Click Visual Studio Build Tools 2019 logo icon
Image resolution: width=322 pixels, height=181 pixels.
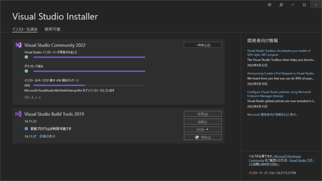pyautogui.click(x=18, y=114)
